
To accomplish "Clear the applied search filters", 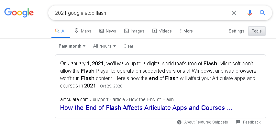I will coord(128,46).
